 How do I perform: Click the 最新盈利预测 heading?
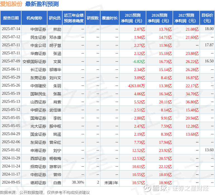coord(42,4)
